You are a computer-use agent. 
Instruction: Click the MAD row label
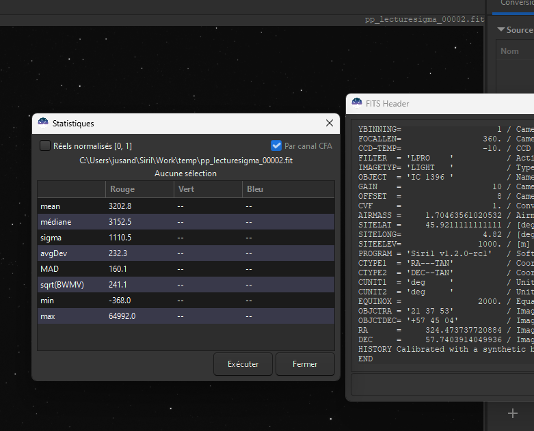49,268
